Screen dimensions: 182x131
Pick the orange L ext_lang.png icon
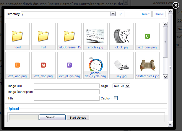(17, 65)
